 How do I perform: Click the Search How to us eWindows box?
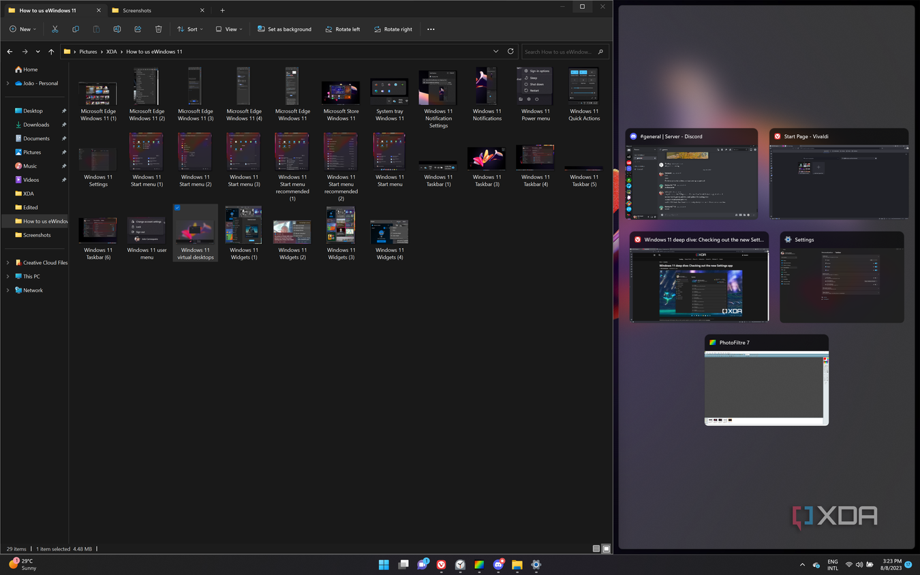pyautogui.click(x=565, y=52)
